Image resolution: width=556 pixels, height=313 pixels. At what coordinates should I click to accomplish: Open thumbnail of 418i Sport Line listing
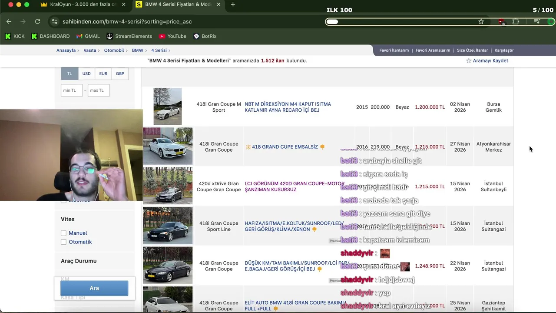tap(168, 226)
